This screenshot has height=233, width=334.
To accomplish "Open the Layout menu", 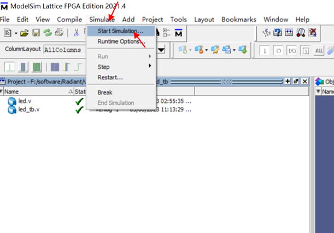I will tap(204, 20).
